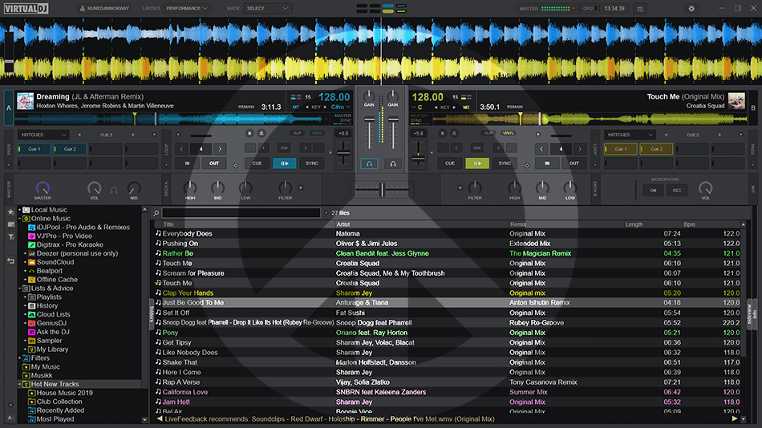Halve the loop length on deck A
Viewport: 762px width, 428px height.
pos(181,148)
